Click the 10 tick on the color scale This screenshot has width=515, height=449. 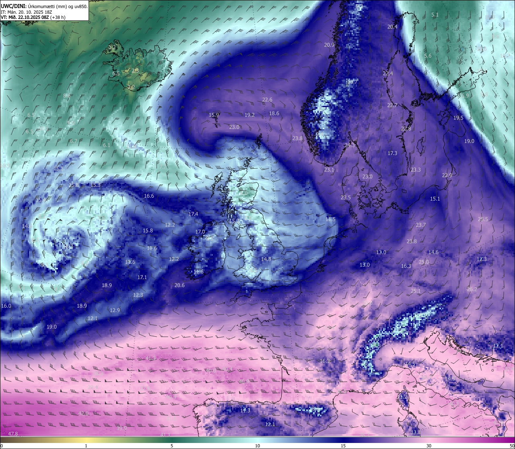(x=257, y=446)
